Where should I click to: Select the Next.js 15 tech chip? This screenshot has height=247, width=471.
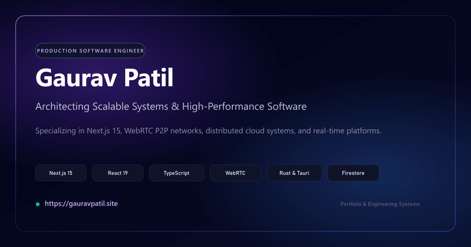(61, 173)
